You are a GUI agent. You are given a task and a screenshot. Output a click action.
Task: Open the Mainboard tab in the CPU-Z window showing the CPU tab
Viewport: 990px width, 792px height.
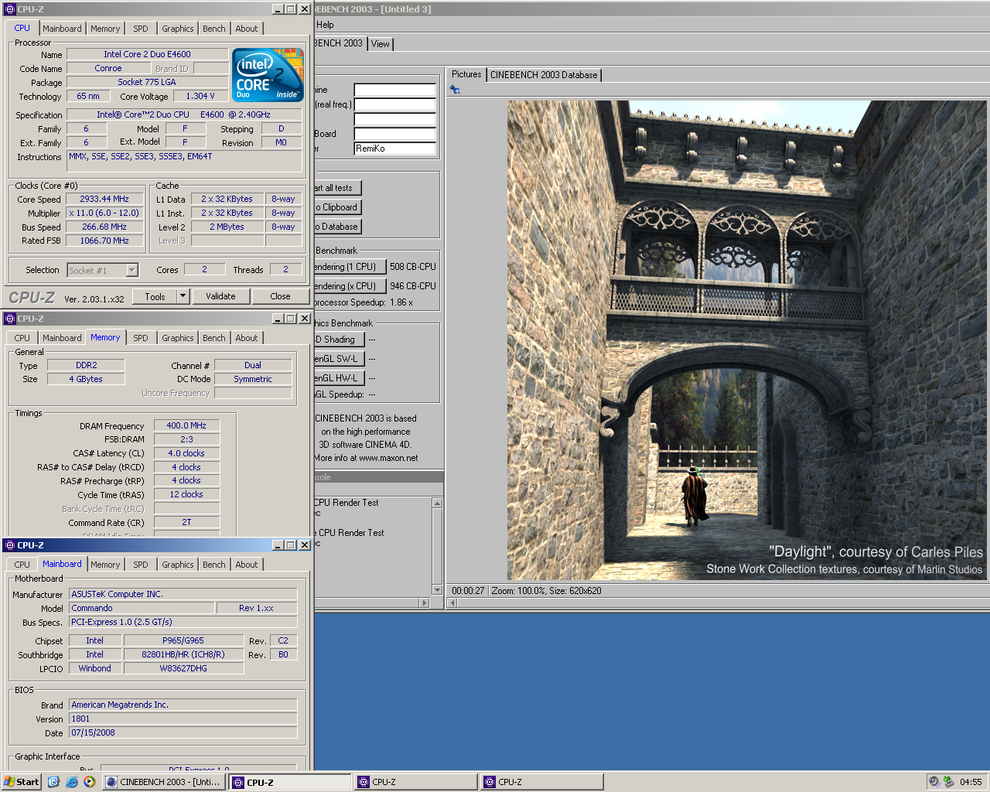(62, 29)
